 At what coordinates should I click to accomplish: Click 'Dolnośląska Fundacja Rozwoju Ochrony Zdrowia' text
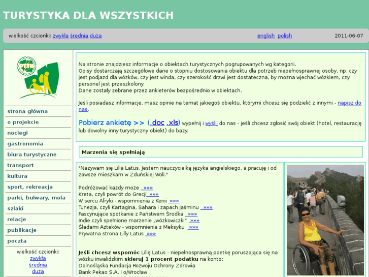point(137,266)
